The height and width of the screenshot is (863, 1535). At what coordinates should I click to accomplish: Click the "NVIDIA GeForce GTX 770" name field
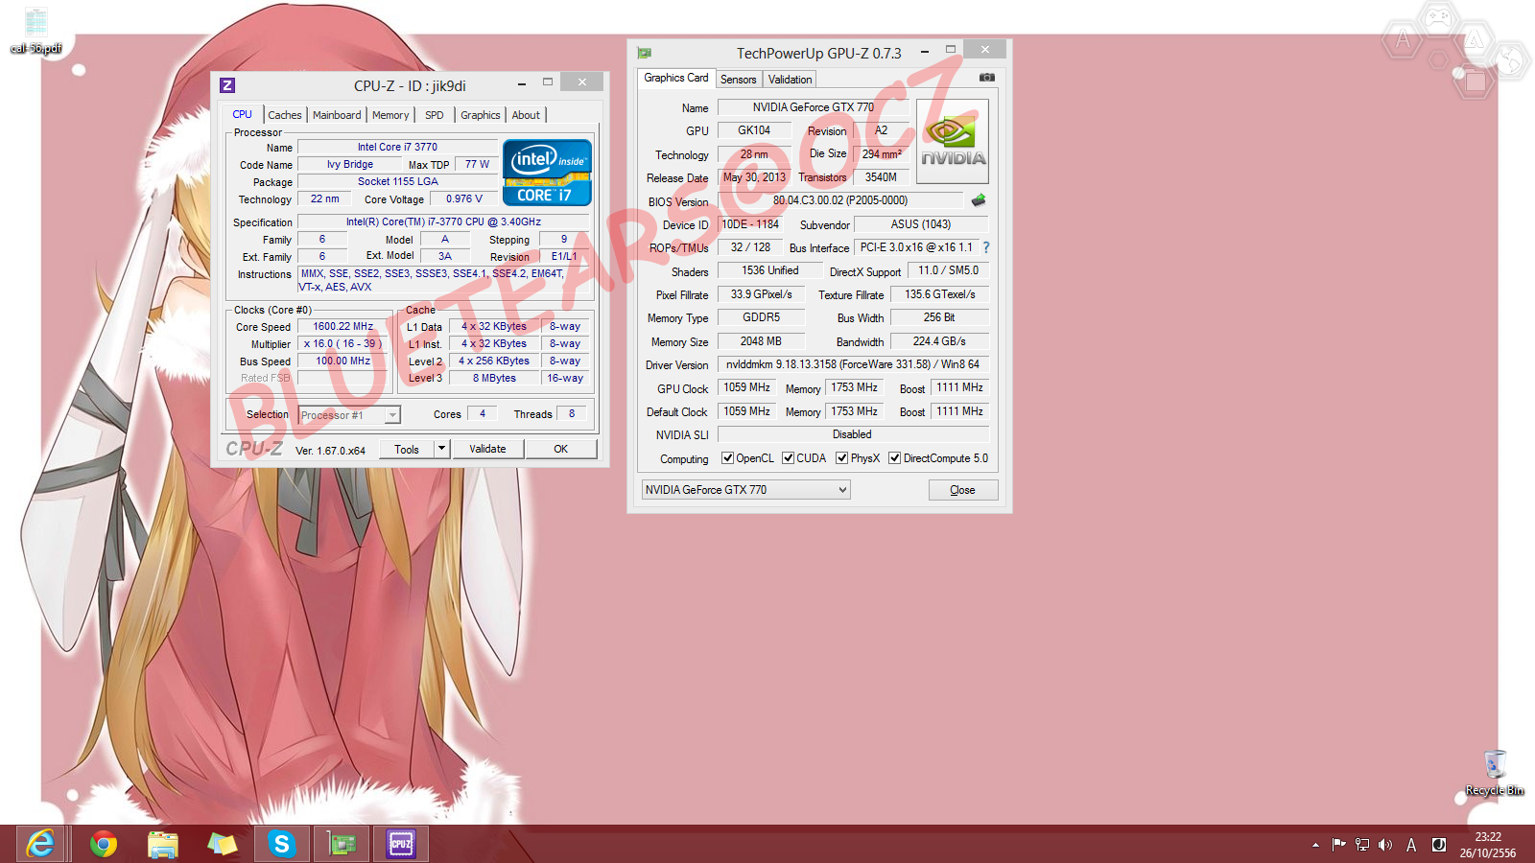pos(814,107)
